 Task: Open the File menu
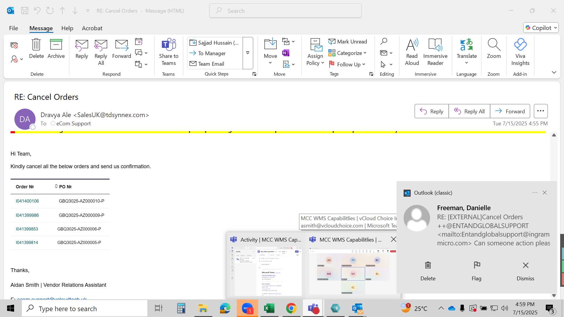point(14,28)
